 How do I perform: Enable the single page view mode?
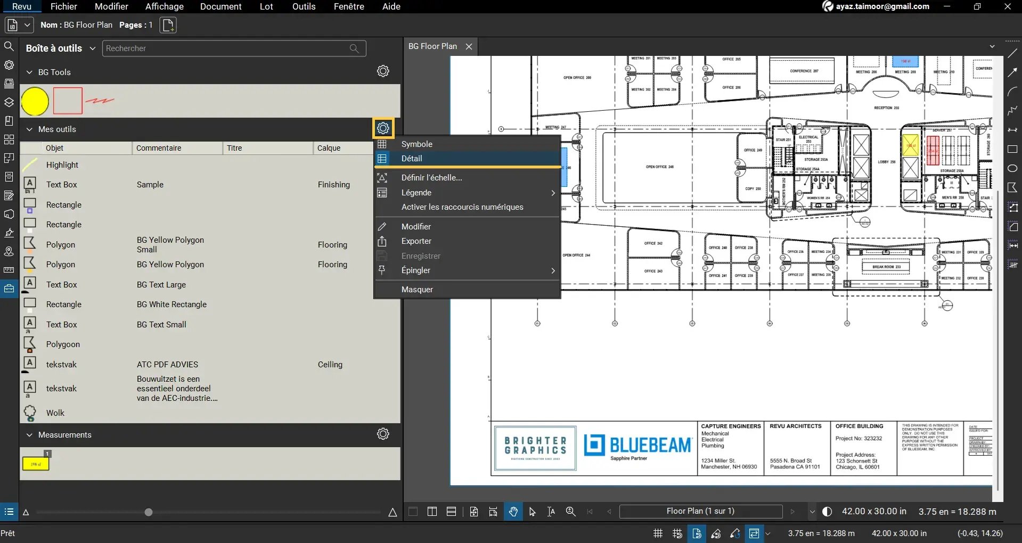413,511
